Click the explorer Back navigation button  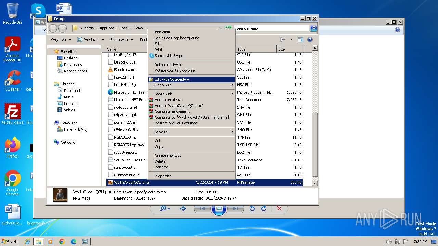53,28
